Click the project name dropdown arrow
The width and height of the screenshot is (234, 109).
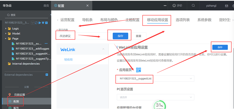32,23
